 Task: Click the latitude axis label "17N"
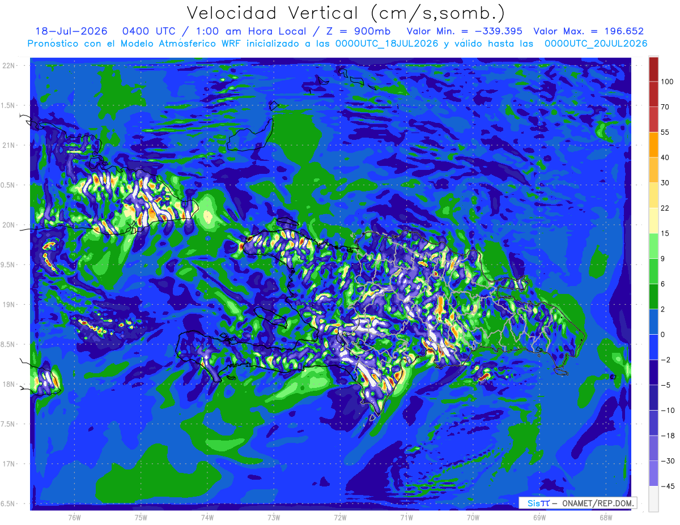9,464
